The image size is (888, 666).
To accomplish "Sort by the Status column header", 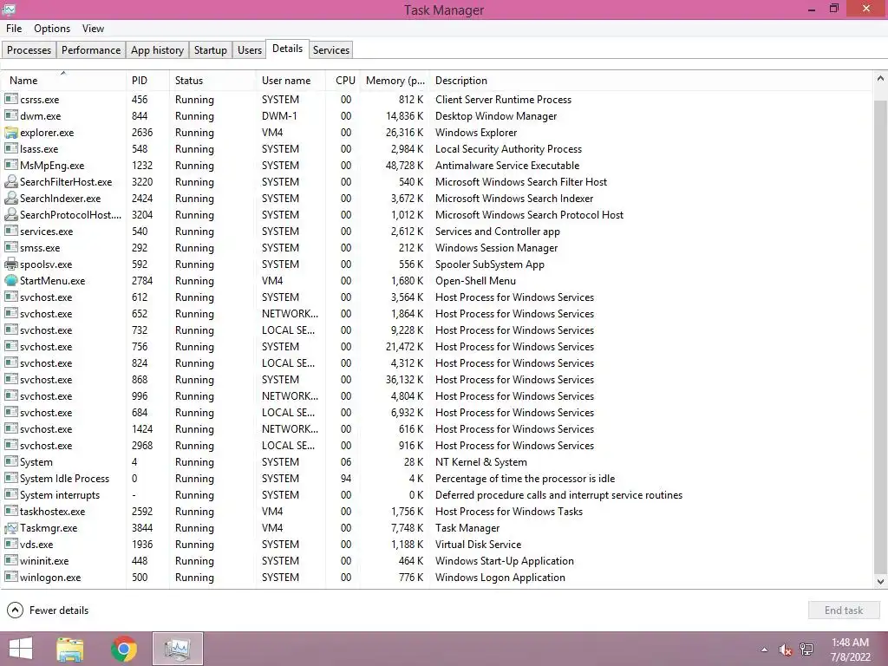I will pos(212,81).
